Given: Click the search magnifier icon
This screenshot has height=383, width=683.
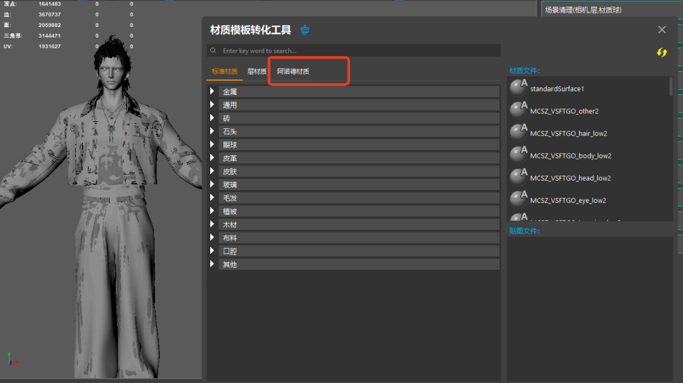Looking at the screenshot, I should point(213,50).
